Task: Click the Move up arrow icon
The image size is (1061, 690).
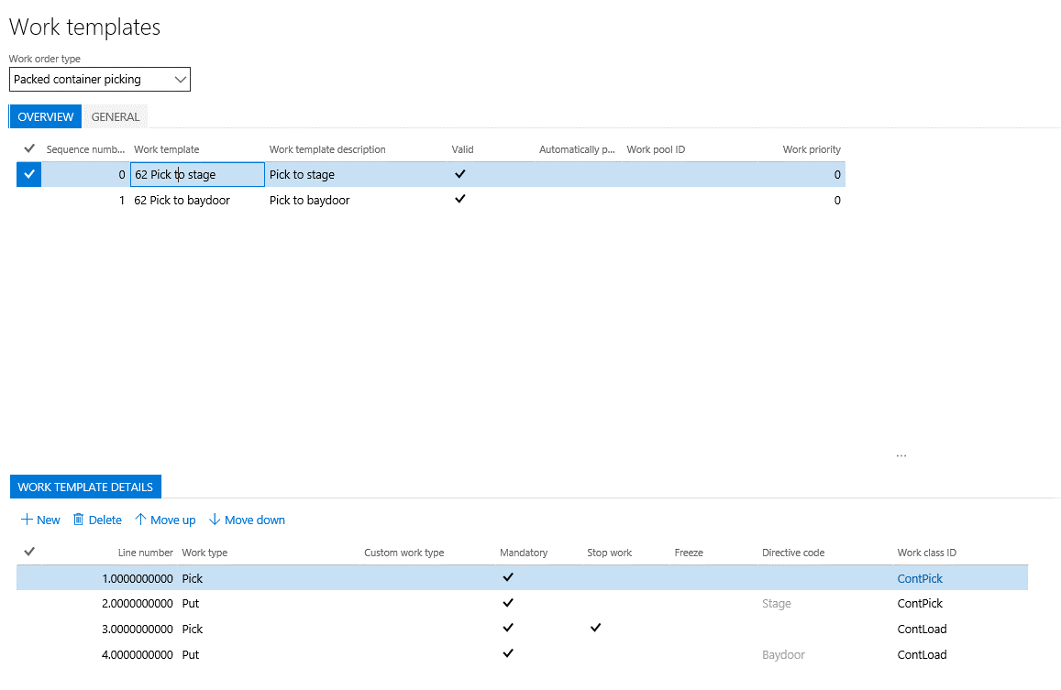Action: 140,520
